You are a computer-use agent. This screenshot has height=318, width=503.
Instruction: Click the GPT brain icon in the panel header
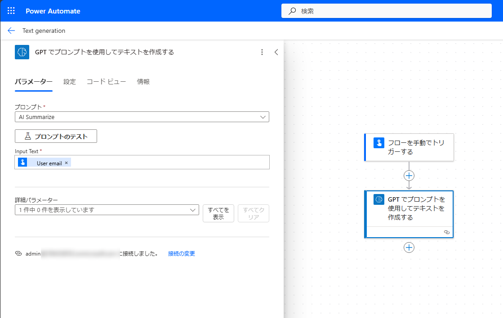pyautogui.click(x=22, y=52)
